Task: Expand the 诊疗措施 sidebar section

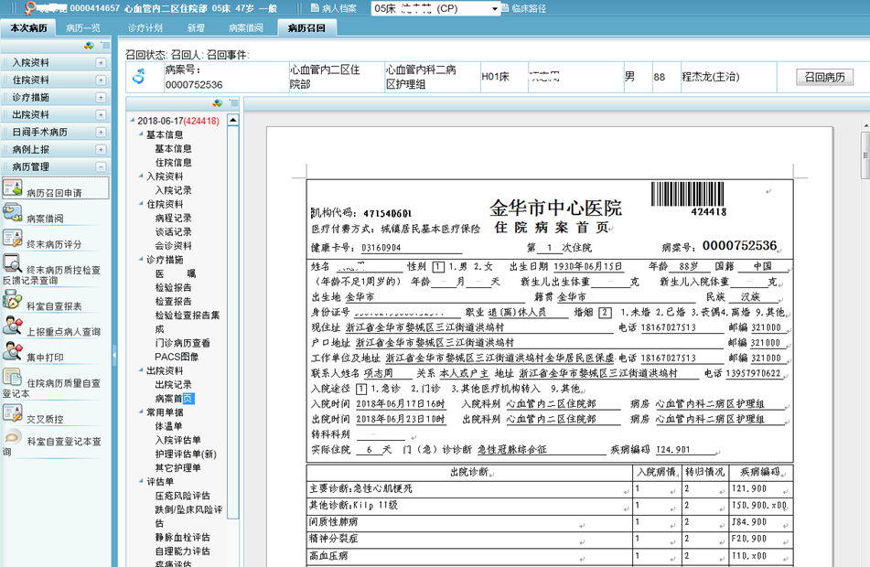Action: [101, 97]
